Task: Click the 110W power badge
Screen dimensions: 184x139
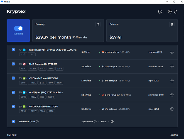Action: coord(33,97)
